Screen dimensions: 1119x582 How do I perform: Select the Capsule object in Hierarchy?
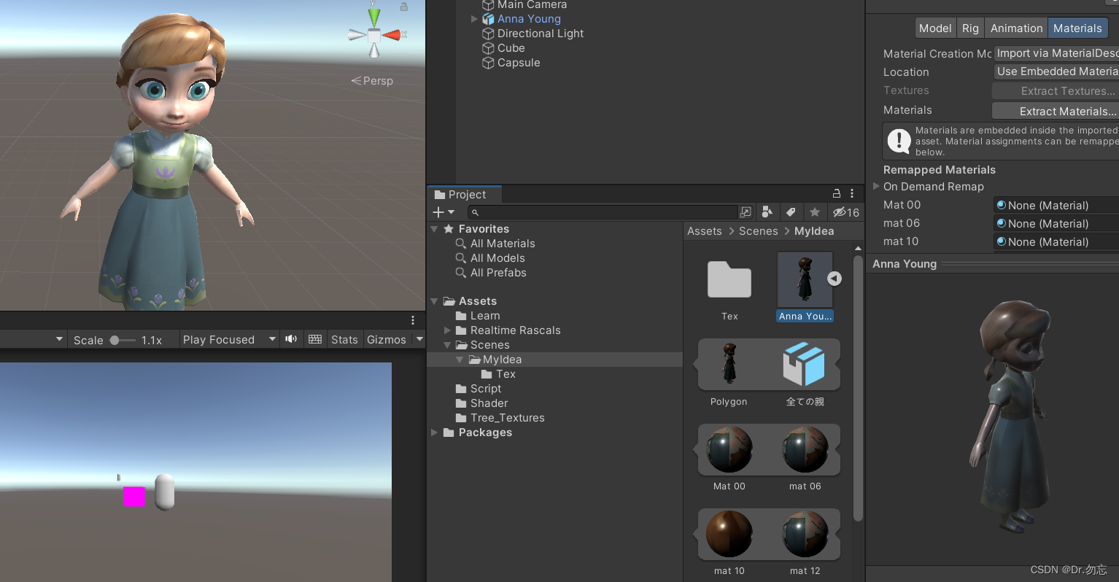click(519, 63)
